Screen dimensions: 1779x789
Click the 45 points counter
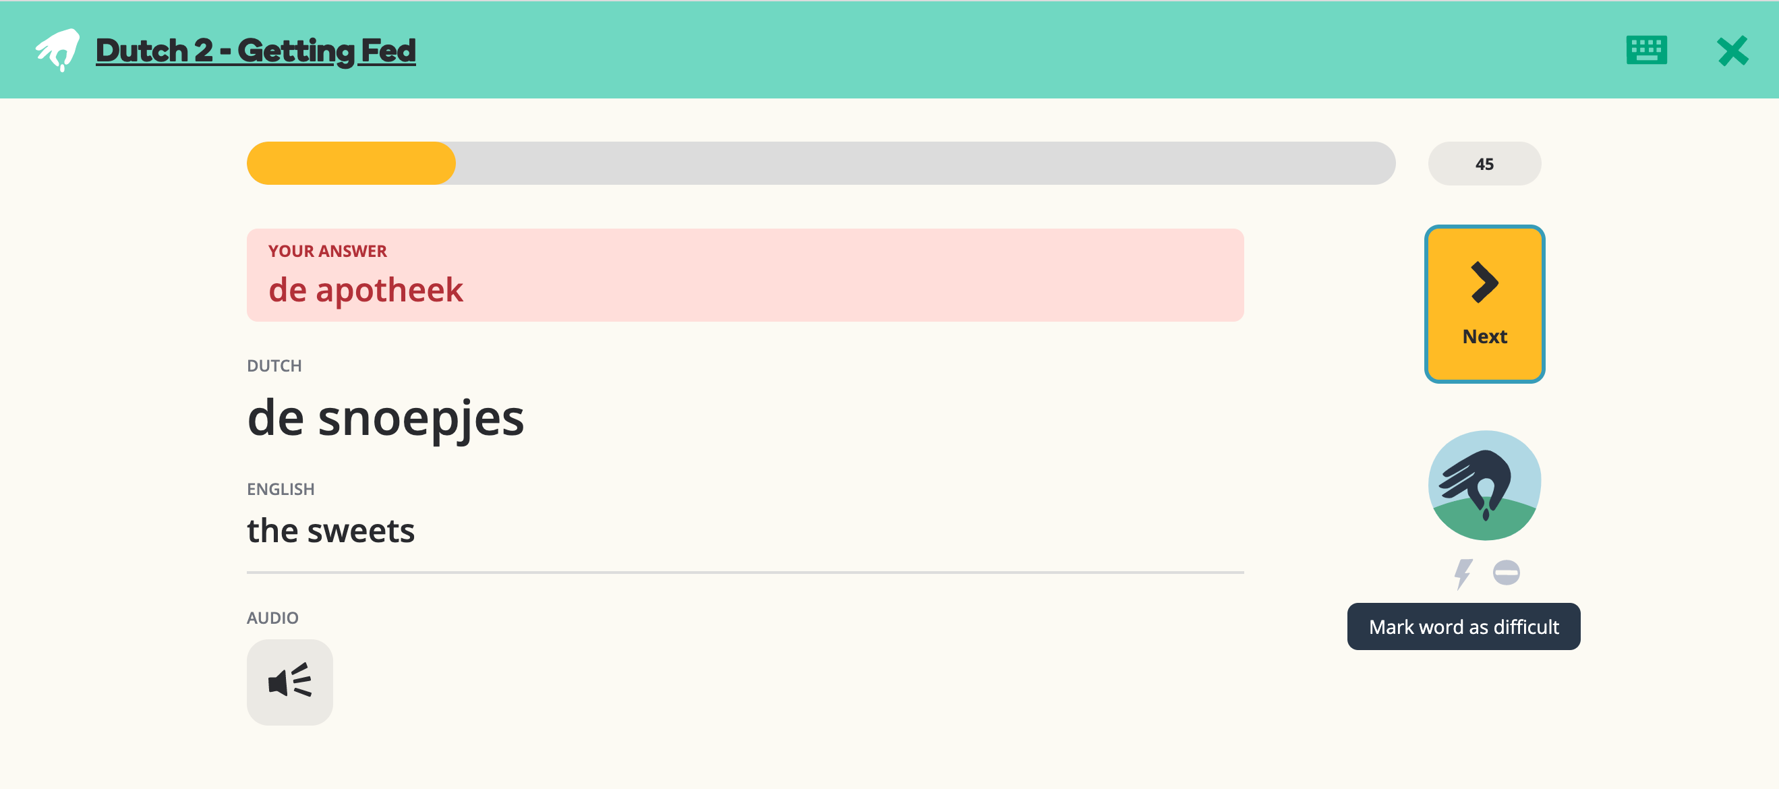click(x=1484, y=163)
